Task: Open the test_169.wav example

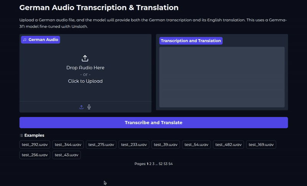Action: 261,144
